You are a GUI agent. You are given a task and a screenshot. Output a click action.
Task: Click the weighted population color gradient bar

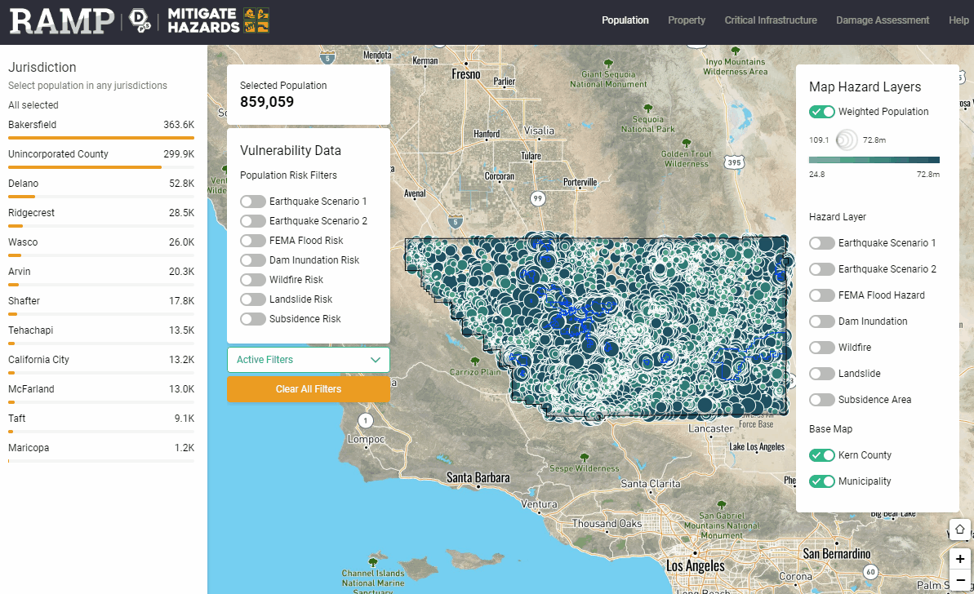coord(874,161)
